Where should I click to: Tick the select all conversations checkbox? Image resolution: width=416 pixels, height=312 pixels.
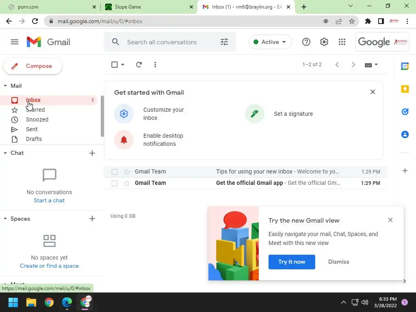pos(114,65)
